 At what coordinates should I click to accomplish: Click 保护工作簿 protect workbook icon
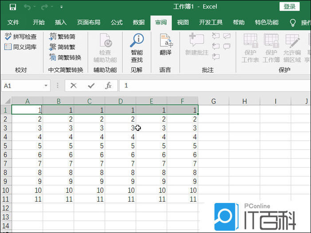click(271, 41)
